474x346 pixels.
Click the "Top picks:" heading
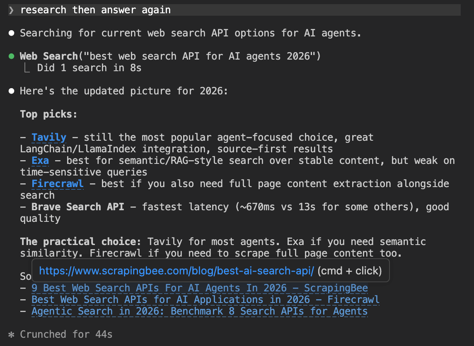pos(48,114)
